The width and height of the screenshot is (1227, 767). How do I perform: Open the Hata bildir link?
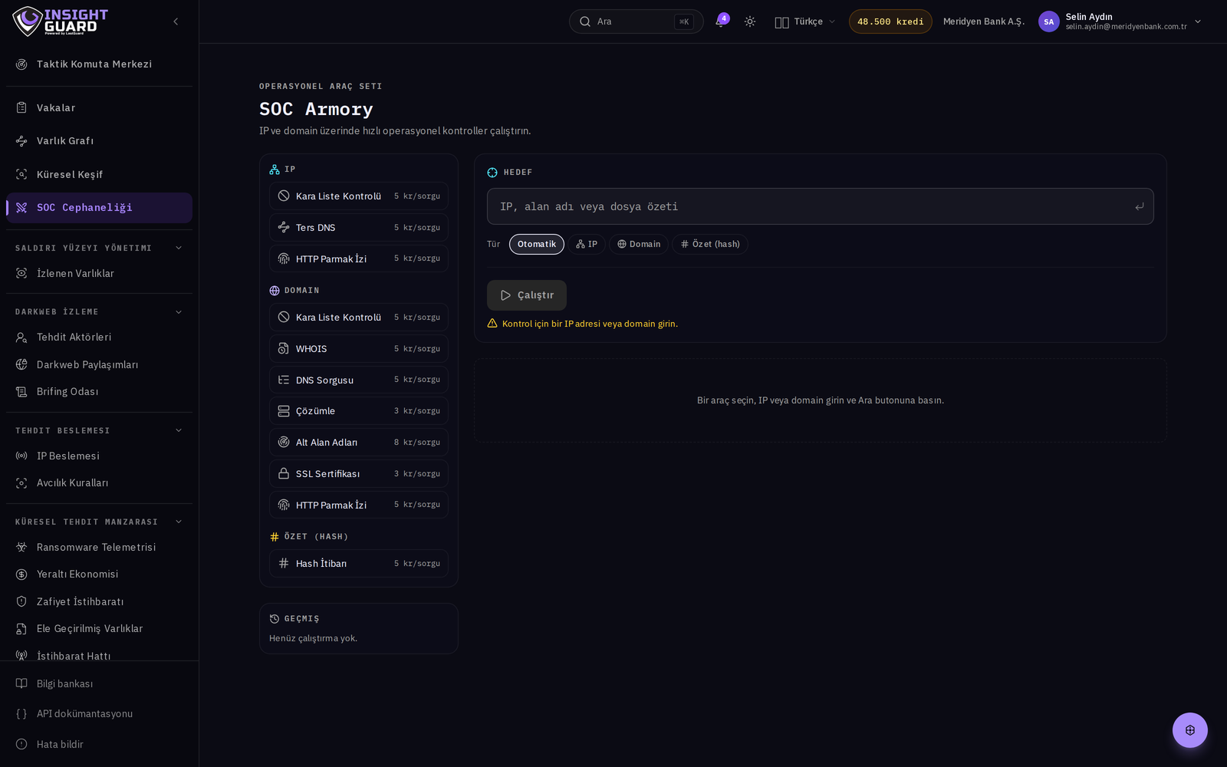pyautogui.click(x=99, y=745)
